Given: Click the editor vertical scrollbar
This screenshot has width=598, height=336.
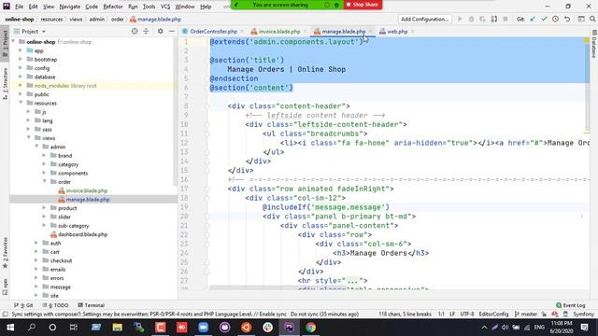Looking at the screenshot, I should point(587,84).
